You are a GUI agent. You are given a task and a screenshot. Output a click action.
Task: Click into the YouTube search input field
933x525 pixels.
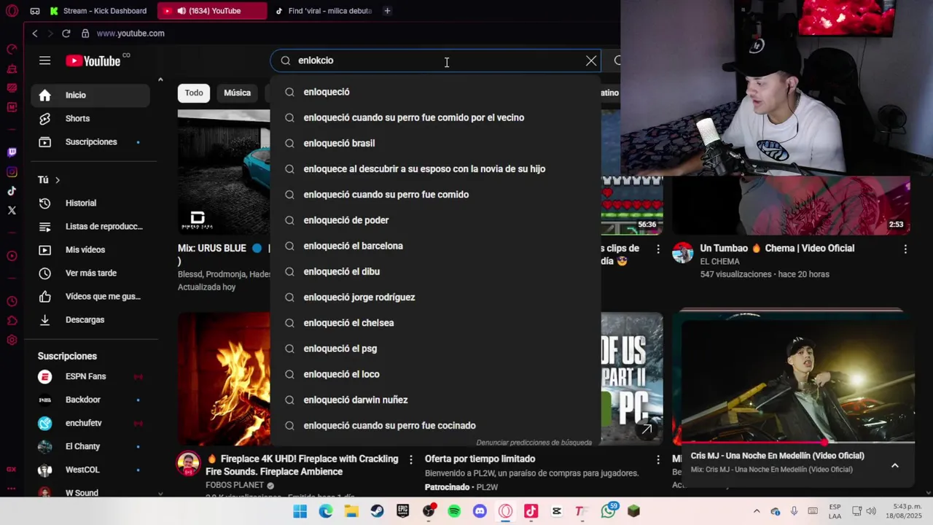pyautogui.click(x=437, y=61)
